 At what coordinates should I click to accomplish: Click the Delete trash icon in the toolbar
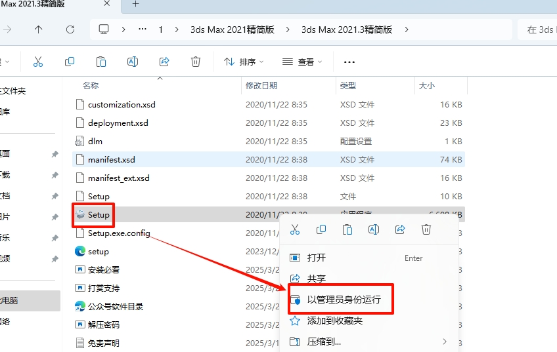point(196,62)
